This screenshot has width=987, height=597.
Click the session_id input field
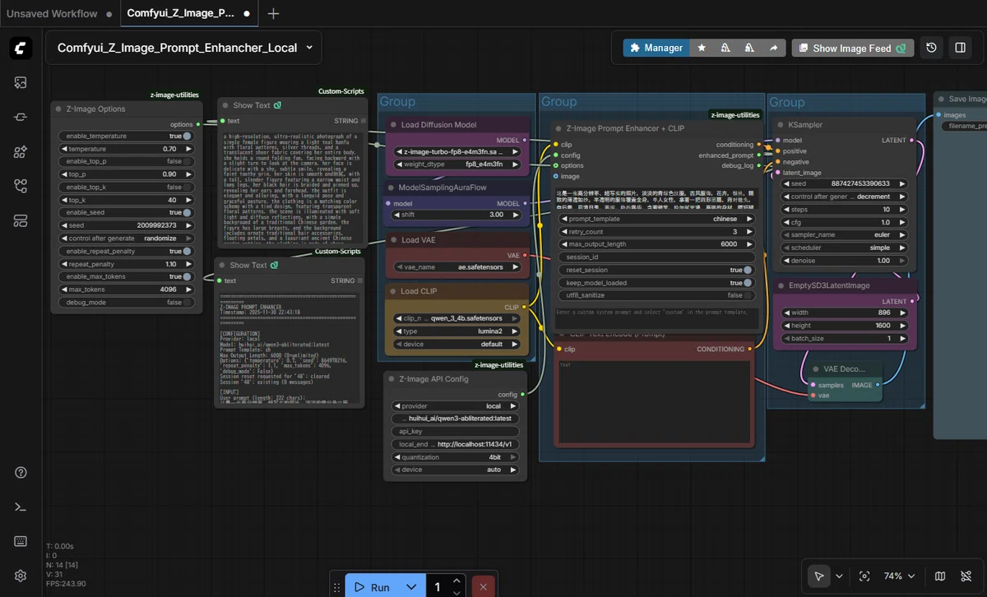[656, 257]
